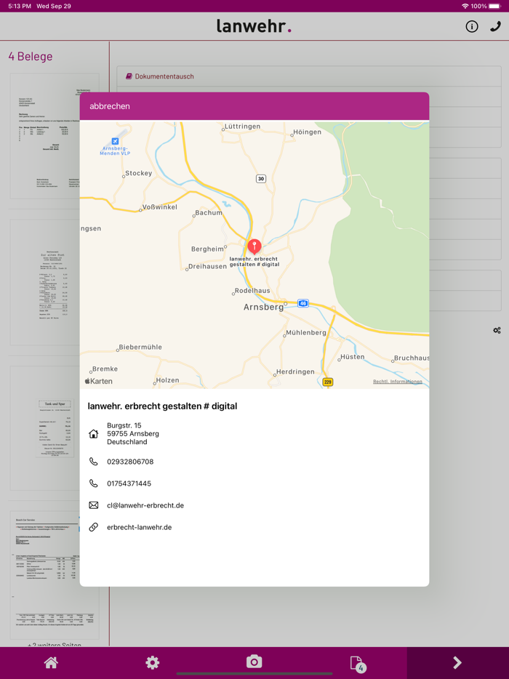Viewport: 509px width, 679px height.
Task: Click the double gears icon at right
Action: [497, 330]
